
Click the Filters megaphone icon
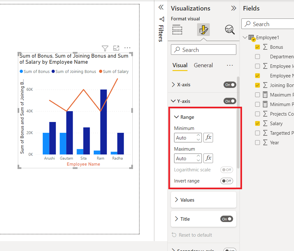162,19
